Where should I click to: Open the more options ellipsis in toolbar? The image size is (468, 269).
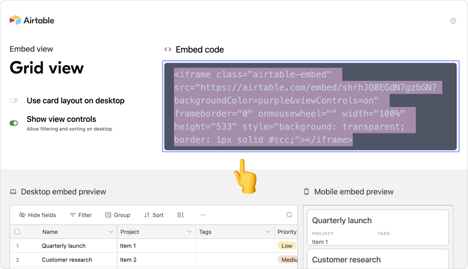tap(203, 215)
